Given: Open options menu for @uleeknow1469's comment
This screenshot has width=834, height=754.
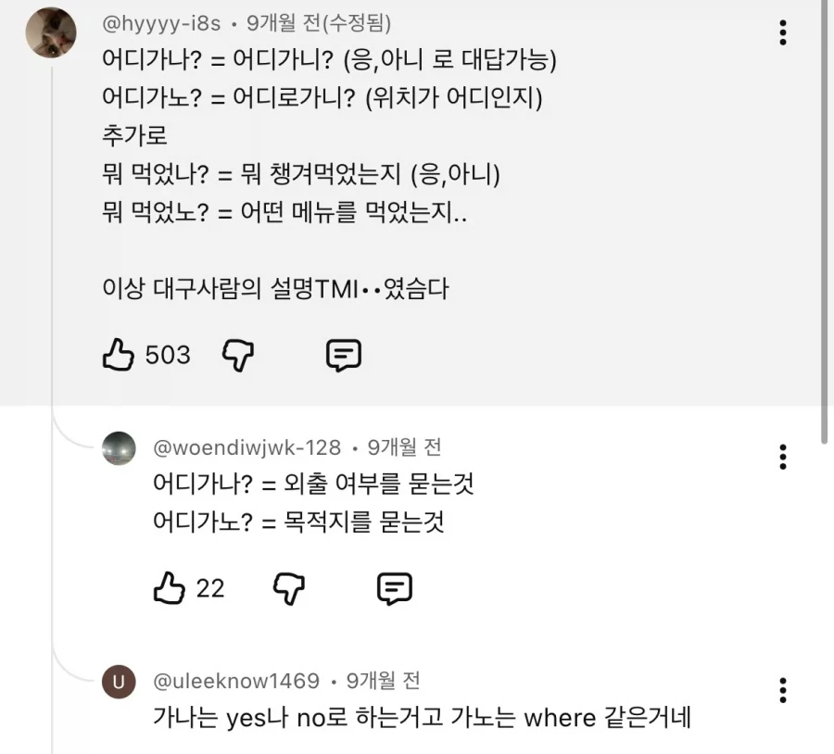Looking at the screenshot, I should [x=783, y=690].
